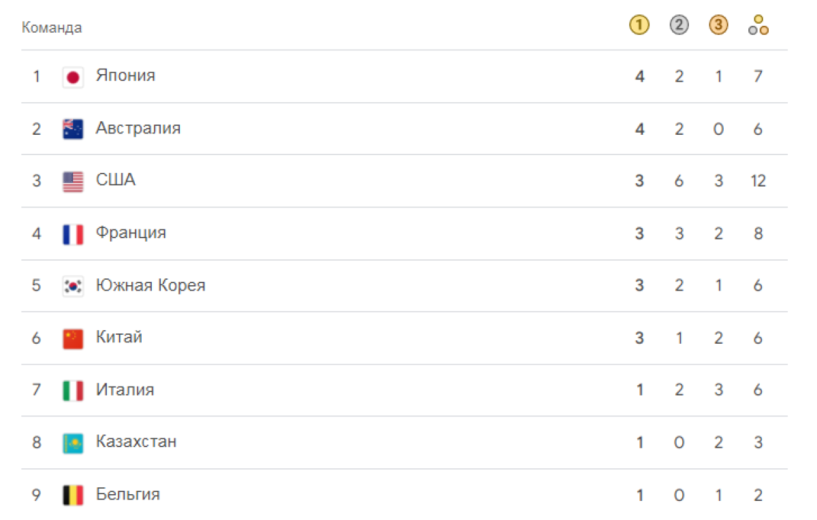Click the South Korea flag icon

pos(73,287)
